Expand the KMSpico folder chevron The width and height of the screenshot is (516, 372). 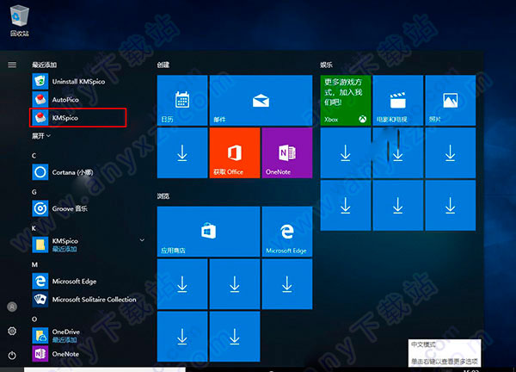(142, 240)
